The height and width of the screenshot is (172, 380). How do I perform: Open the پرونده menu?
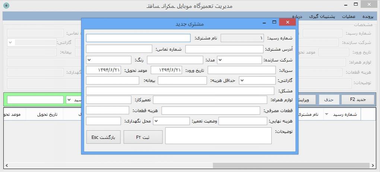pyautogui.click(x=368, y=16)
